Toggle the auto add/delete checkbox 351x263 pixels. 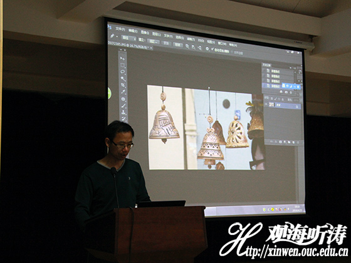tap(212, 49)
